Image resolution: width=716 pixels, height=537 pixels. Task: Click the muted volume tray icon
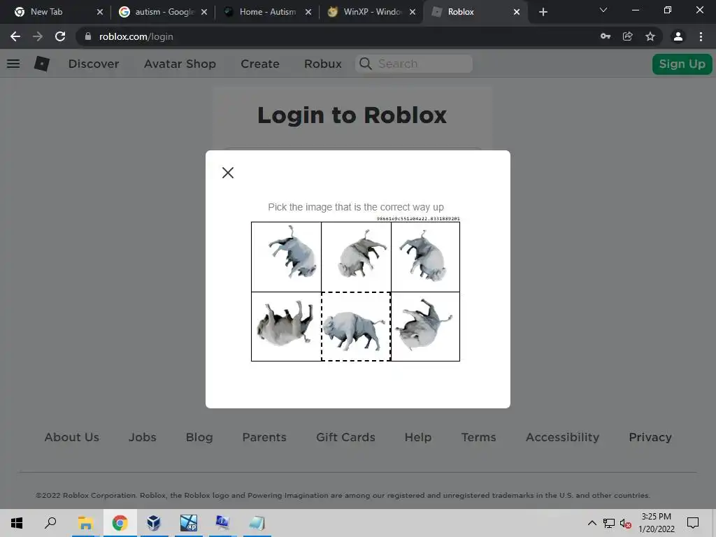626,523
